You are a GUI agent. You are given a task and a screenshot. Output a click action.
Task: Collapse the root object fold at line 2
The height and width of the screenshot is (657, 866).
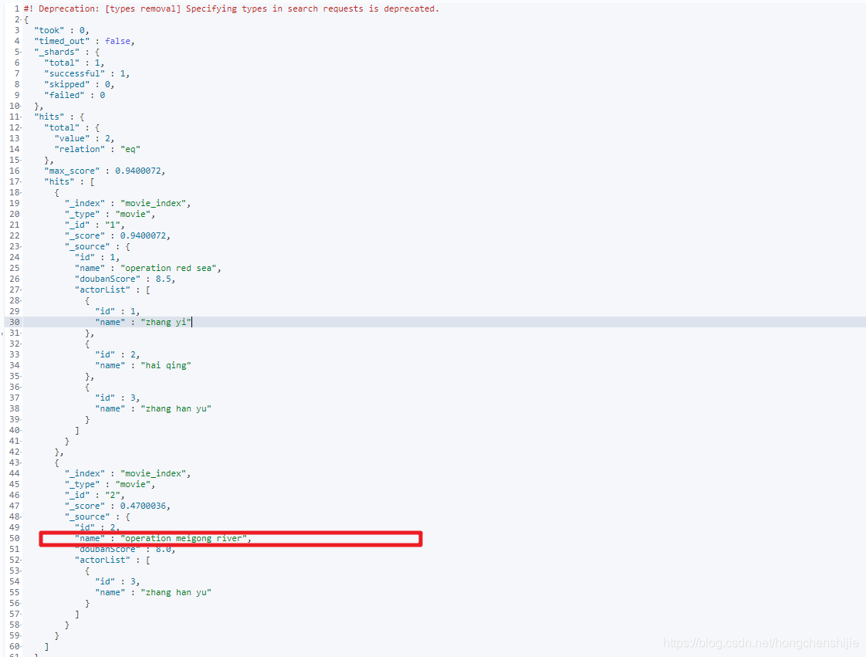pos(21,19)
